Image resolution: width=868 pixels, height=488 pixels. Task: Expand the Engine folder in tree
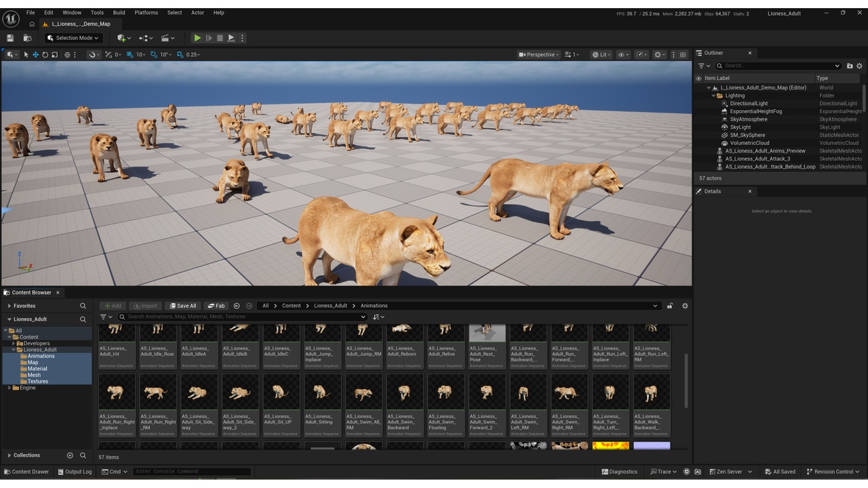[8, 388]
